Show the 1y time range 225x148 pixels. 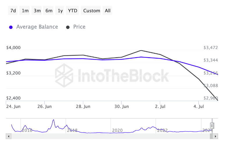point(60,11)
